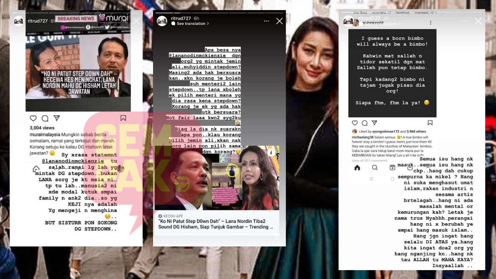Select '3,004 views' count text
This screenshot has height=279, width=496.
tap(42, 128)
